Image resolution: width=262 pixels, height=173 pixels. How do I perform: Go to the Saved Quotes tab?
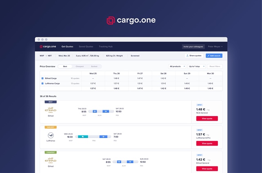[x=86, y=47]
